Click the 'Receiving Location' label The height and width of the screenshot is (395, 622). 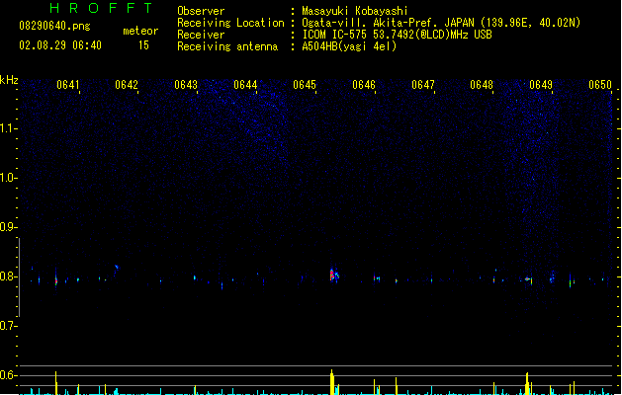click(x=230, y=23)
